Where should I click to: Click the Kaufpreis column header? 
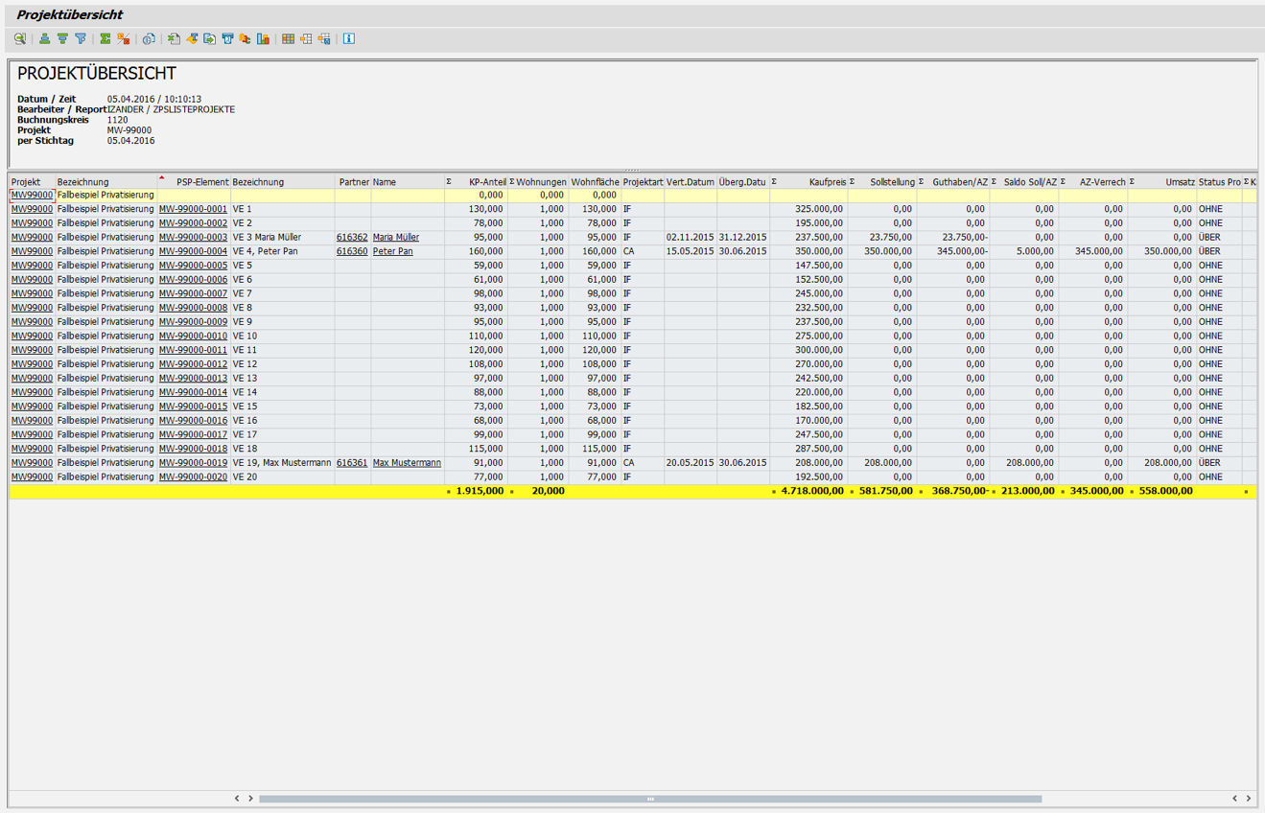point(827,182)
